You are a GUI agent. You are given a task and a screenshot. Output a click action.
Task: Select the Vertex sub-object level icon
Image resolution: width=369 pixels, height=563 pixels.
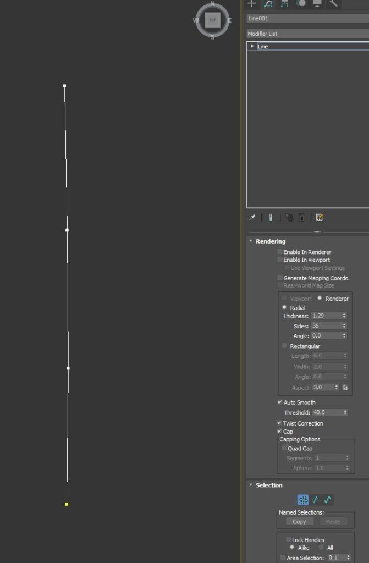303,500
